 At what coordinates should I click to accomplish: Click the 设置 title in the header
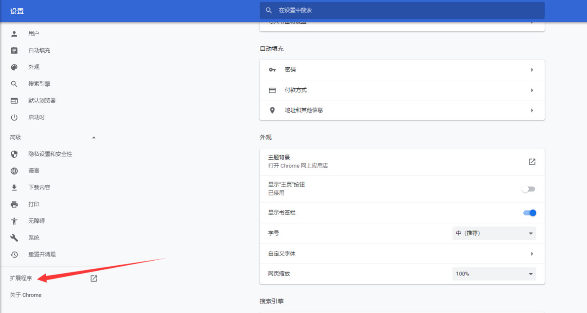pos(17,11)
